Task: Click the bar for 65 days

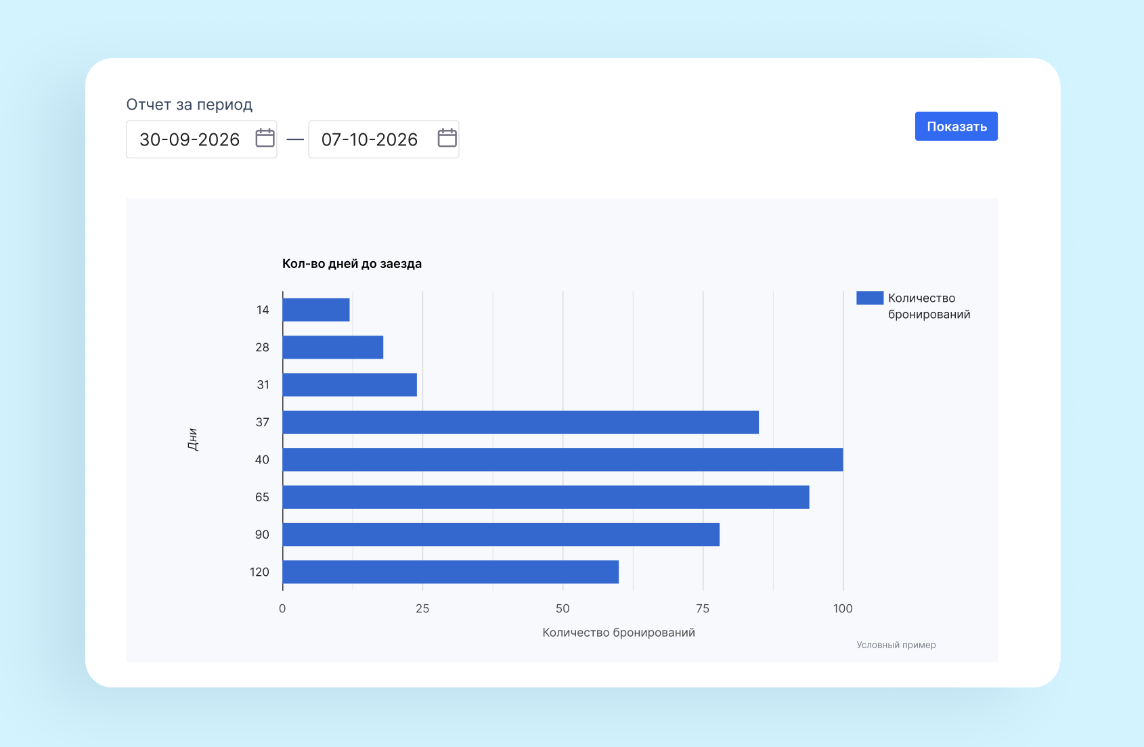Action: [x=546, y=497]
